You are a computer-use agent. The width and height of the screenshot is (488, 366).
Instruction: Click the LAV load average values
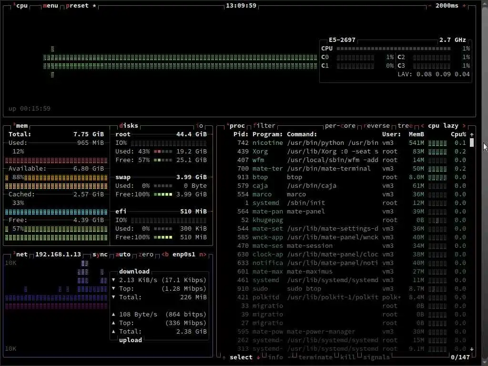click(443, 74)
